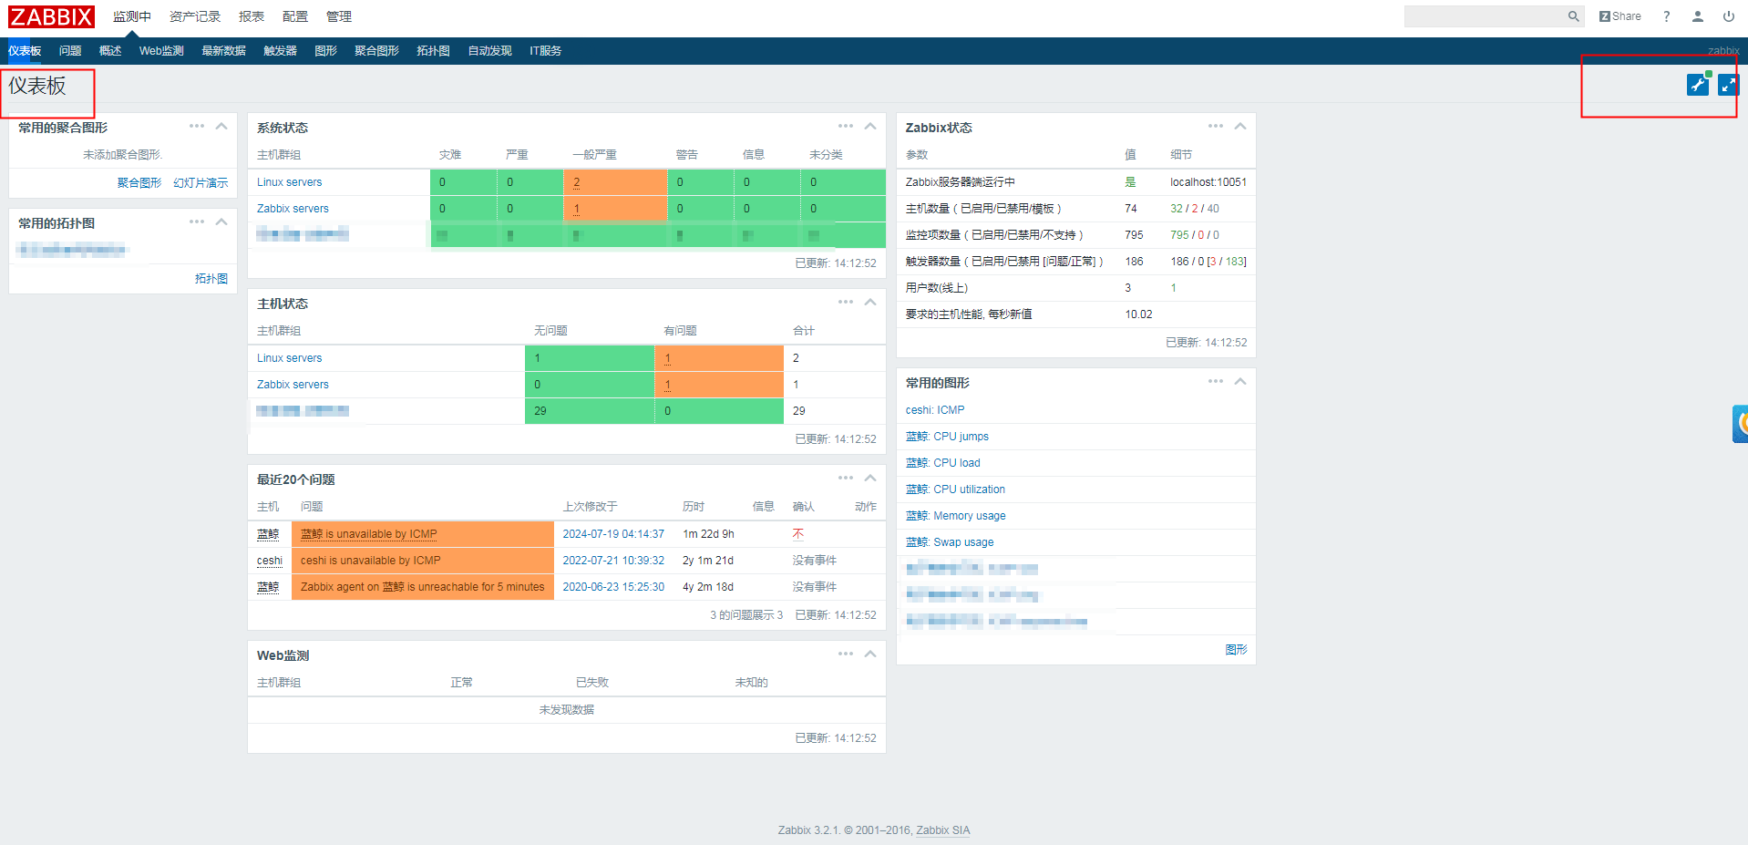
Task: Collapse the 系统状态 widget
Action: [x=870, y=127]
